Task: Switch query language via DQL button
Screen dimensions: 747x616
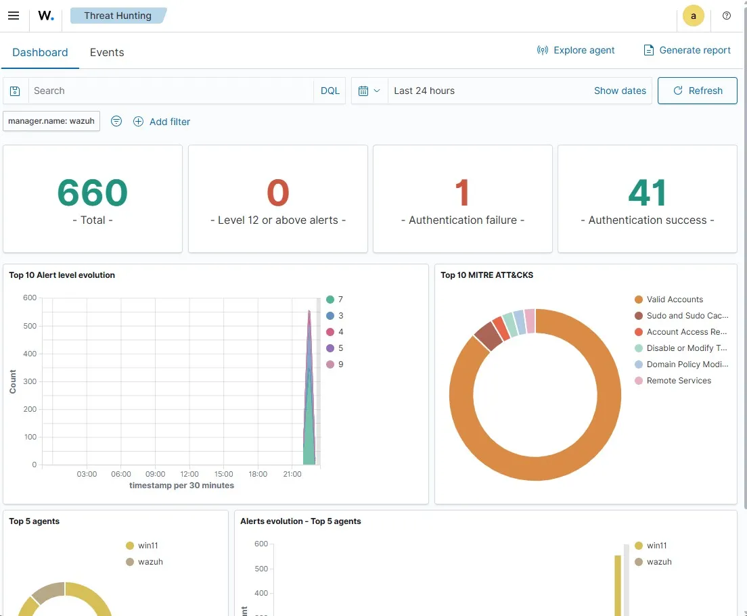Action: 330,91
